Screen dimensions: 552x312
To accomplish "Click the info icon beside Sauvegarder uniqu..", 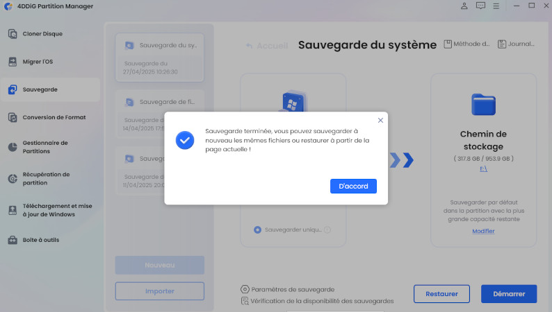I will click(327, 230).
